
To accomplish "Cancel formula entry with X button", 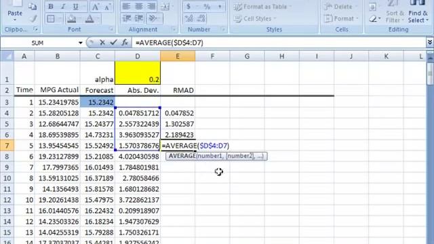I will pos(102,43).
